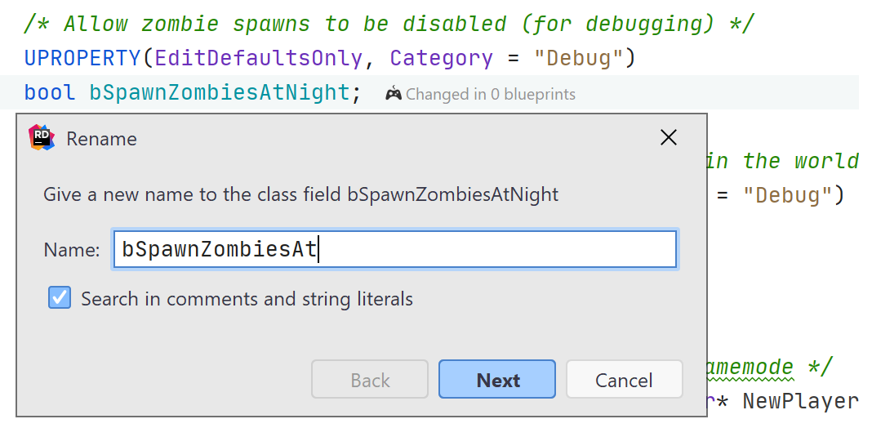The width and height of the screenshot is (872, 428).
Task: Click "Give a new name" description text
Action: click(x=300, y=194)
